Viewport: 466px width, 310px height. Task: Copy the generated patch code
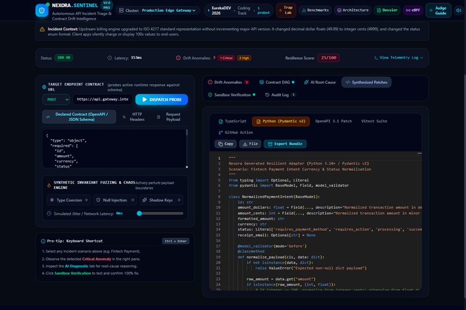click(x=225, y=144)
